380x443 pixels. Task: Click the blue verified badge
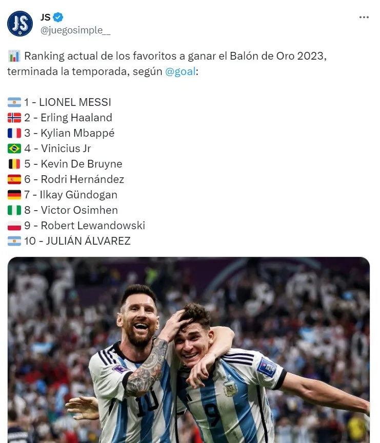(58, 17)
